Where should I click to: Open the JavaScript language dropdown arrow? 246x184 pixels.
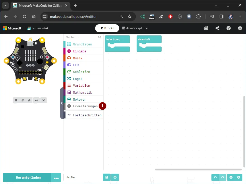147,28
